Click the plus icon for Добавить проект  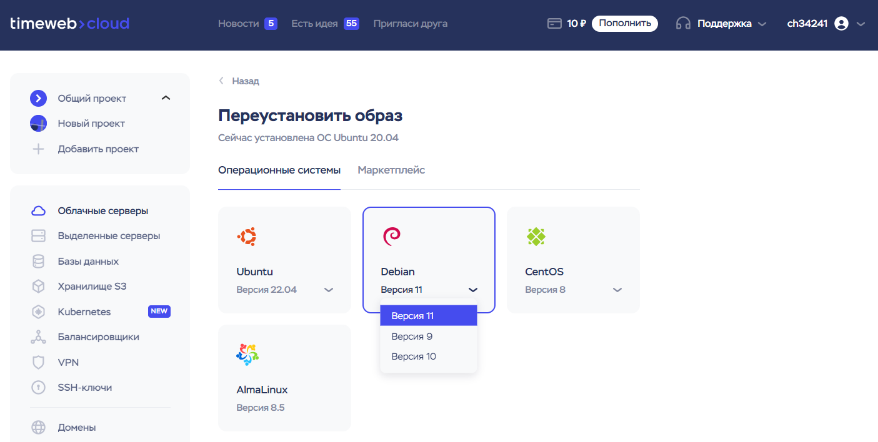point(39,149)
